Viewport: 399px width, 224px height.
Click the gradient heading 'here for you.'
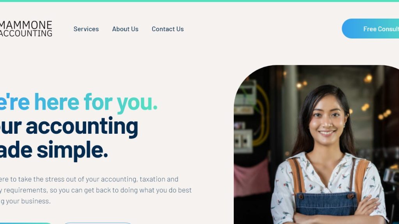click(96, 102)
